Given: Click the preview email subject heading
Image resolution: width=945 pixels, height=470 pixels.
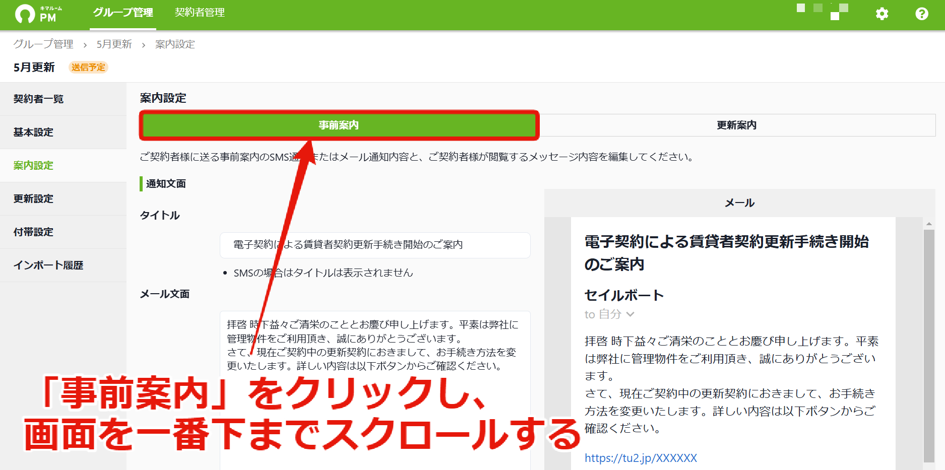Looking at the screenshot, I should pos(726,253).
